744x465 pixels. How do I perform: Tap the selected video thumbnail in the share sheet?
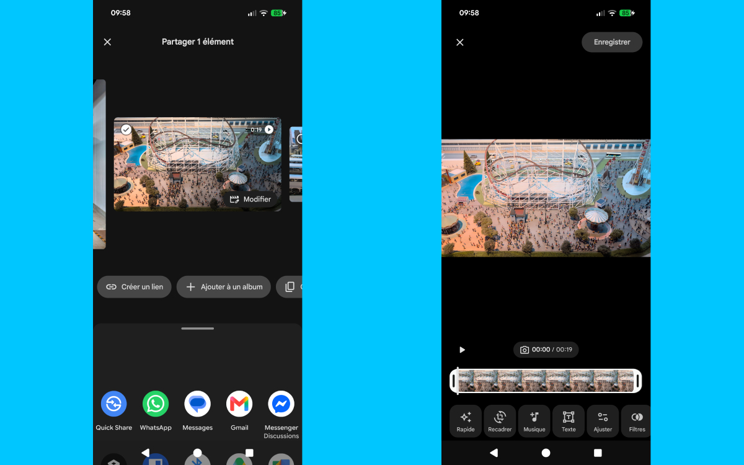click(197, 164)
